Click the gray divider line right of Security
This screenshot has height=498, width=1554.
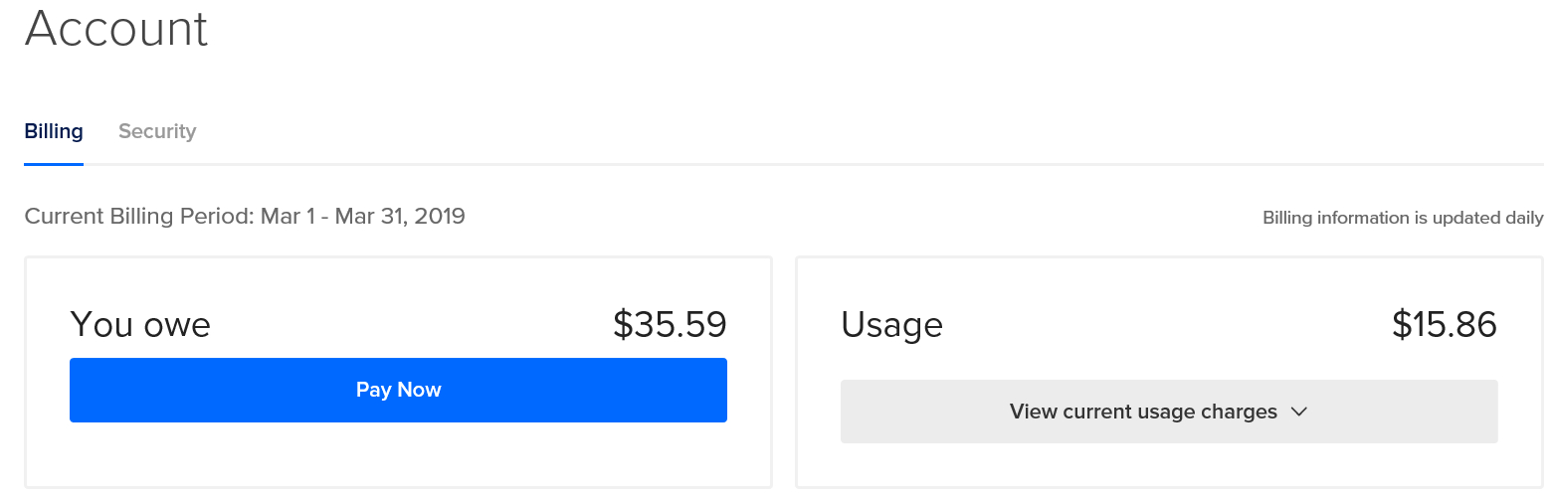pos(796,164)
